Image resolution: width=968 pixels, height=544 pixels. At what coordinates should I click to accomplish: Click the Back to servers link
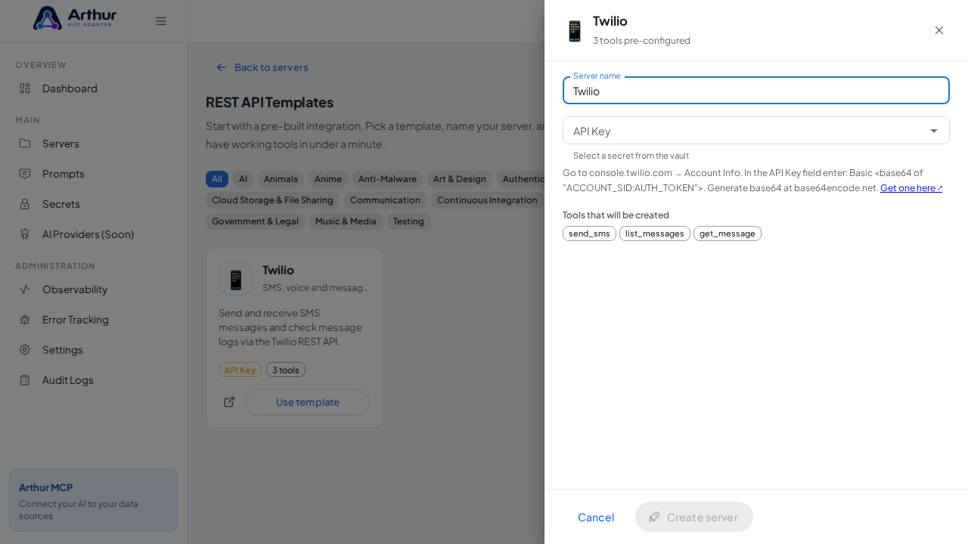coord(262,67)
